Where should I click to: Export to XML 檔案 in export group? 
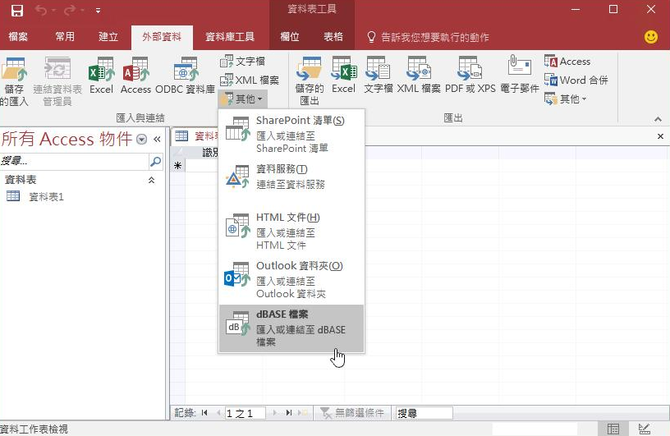tap(419, 76)
